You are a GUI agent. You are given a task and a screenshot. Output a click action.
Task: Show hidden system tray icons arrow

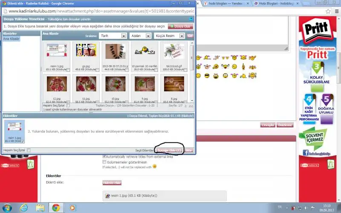click(287, 208)
